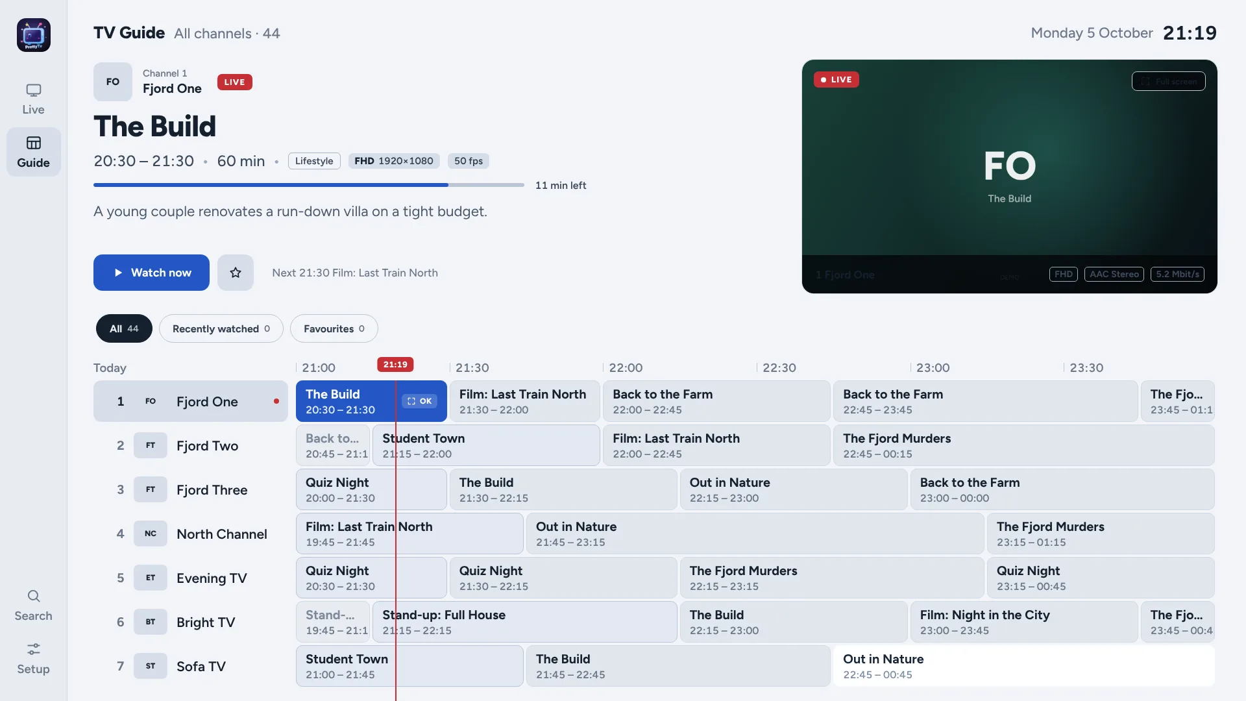
Task: Click the ST logo for Sofa TV
Action: [151, 666]
